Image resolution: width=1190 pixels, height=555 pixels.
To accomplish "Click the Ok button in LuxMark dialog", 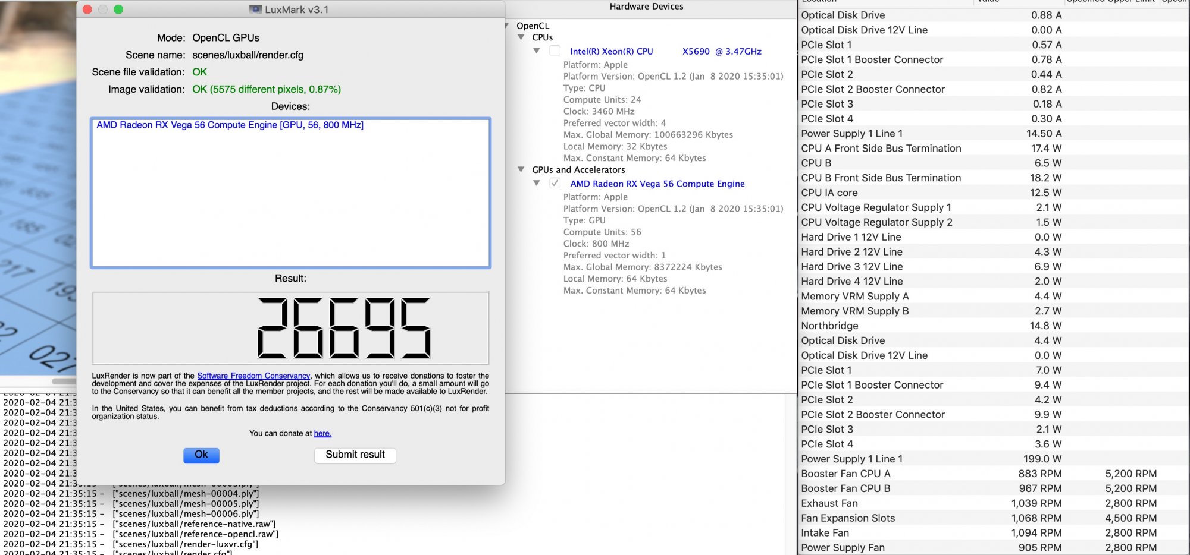I will pos(201,455).
